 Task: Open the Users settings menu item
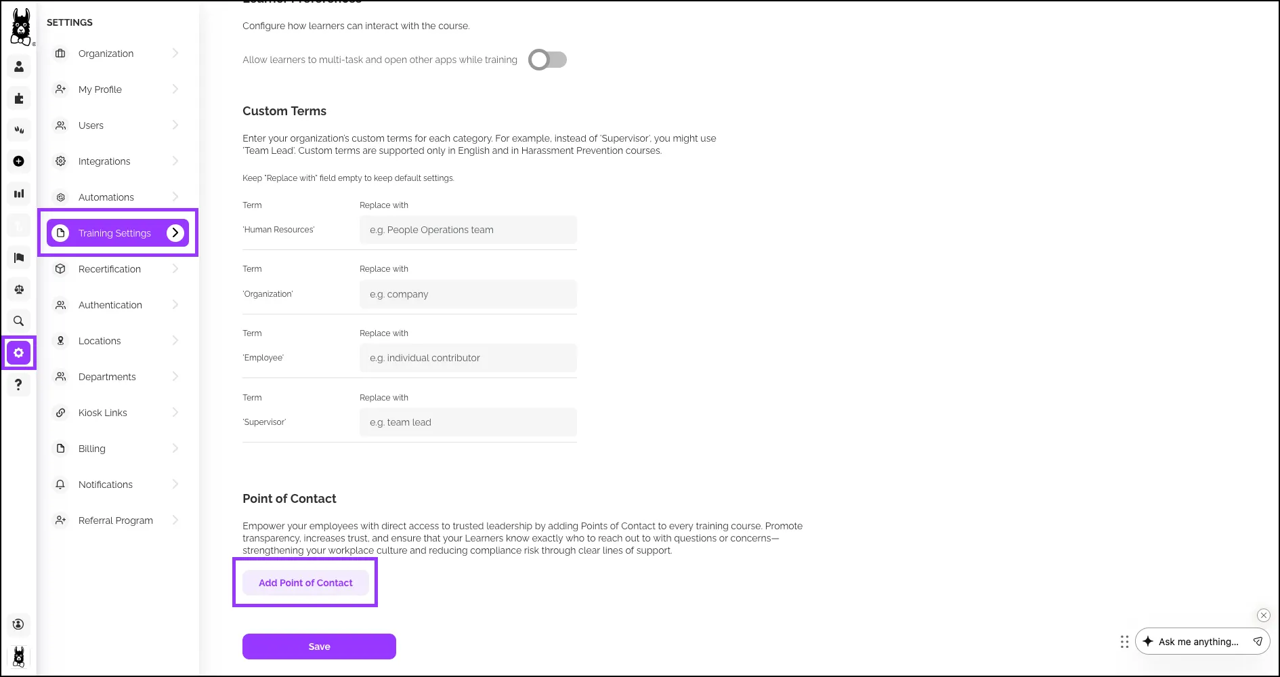(91, 125)
